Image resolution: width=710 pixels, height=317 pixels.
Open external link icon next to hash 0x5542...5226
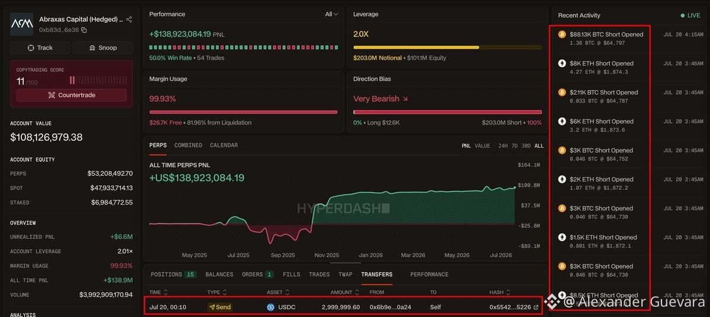click(536, 307)
